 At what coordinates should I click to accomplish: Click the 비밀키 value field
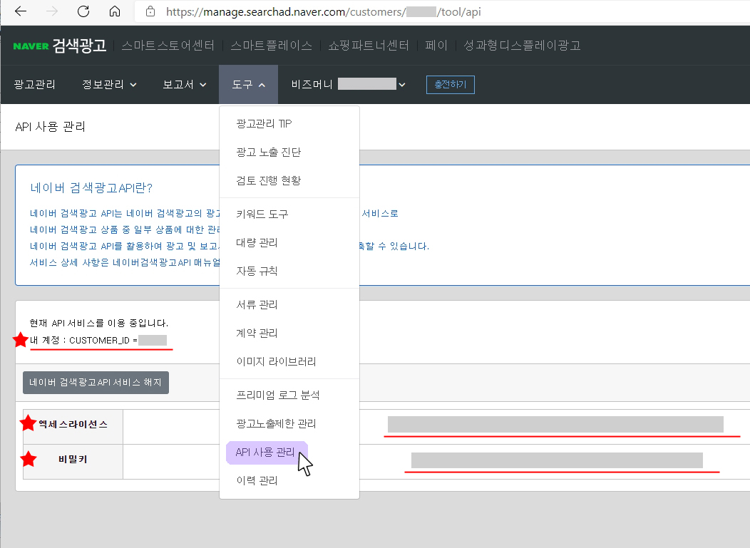[x=557, y=460]
